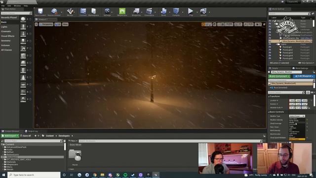This screenshot has width=316, height=178.
Task: Click the World Outliner scrollbar
Action: click(314, 23)
